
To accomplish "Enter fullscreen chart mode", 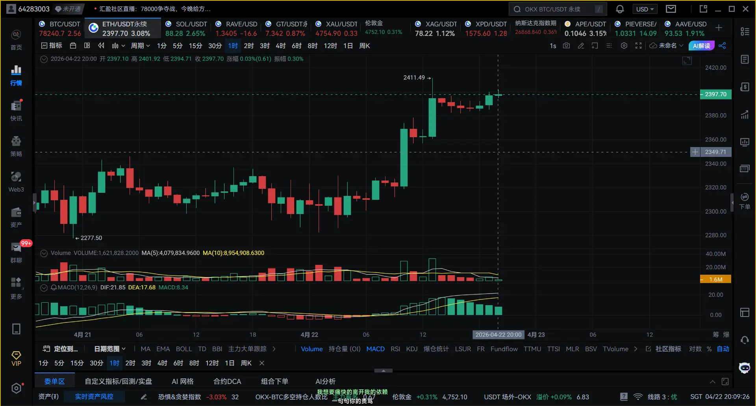I will [639, 46].
